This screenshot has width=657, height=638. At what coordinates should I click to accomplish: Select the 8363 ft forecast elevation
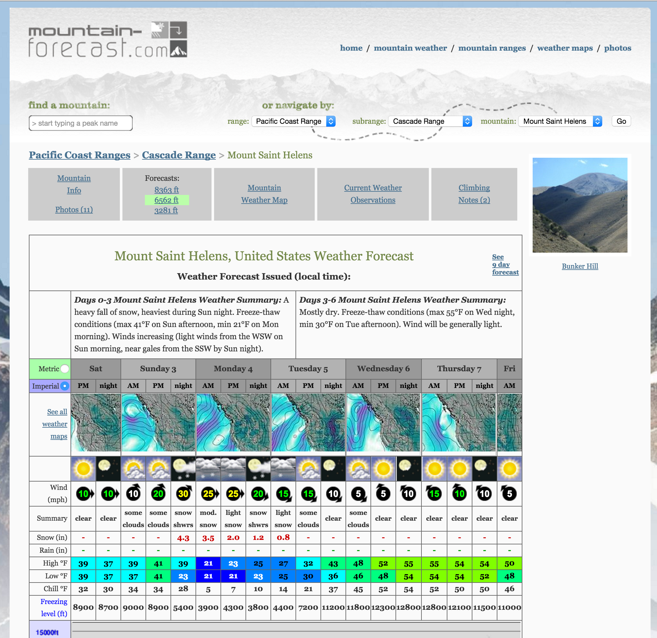point(166,189)
